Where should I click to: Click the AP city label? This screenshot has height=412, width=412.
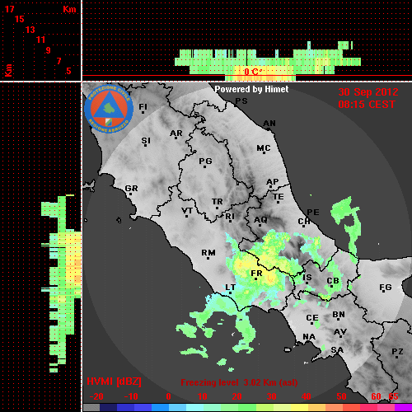272,182
